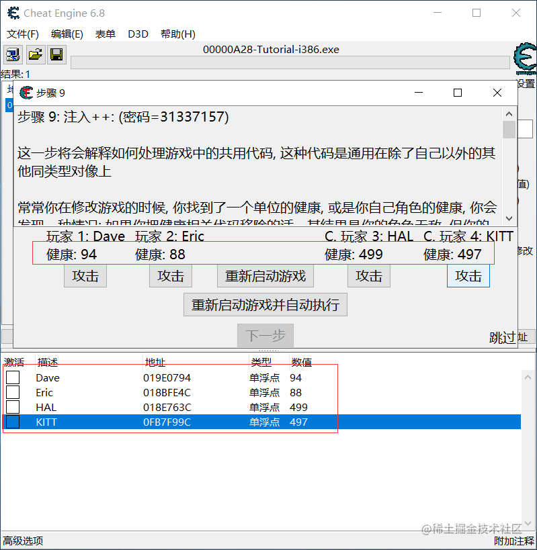Open the 编辑(E) menu

tap(67, 34)
